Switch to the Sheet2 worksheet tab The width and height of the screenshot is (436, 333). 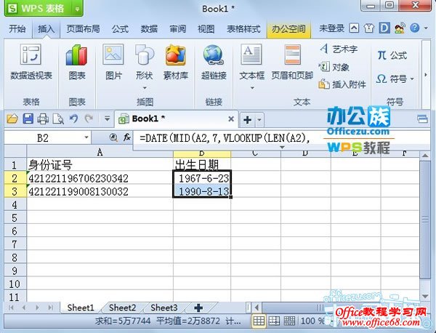coord(122,308)
